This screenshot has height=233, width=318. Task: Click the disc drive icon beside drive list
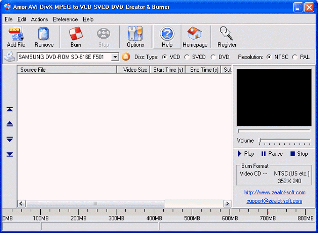coord(9,57)
